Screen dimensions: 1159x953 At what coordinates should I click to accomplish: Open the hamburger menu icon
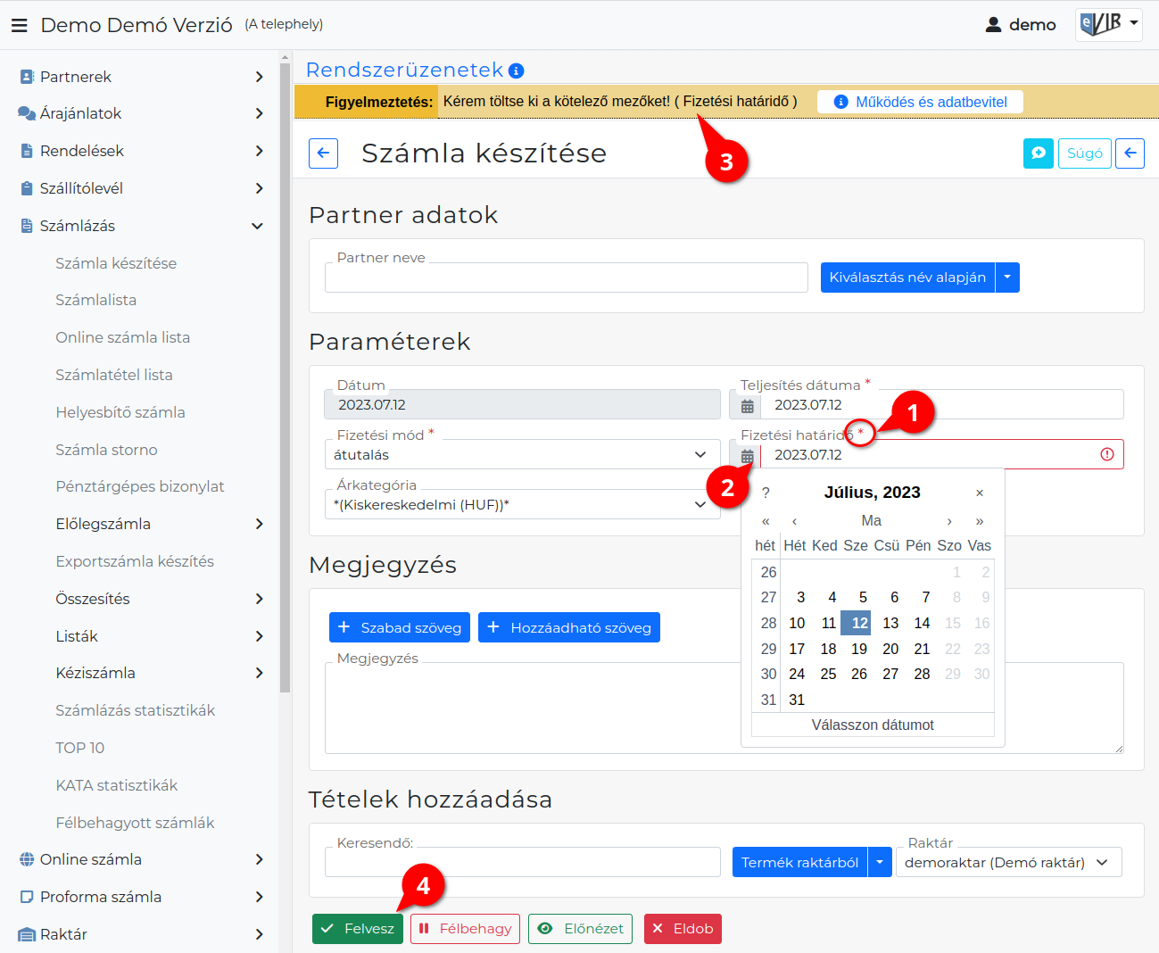click(19, 25)
